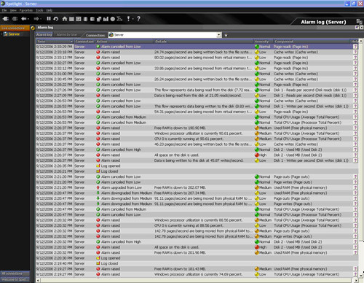The width and height of the screenshot is (364, 283).
Task: Sort by the Severity column header
Action: pyautogui.click(x=264, y=42)
